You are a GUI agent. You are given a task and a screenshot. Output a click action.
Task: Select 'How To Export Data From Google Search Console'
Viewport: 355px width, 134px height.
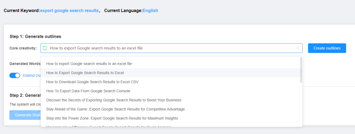[171, 91]
